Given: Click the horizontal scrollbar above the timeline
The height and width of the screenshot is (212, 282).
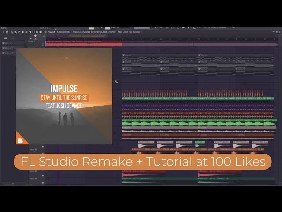Looking at the screenshot, I should [88, 36].
